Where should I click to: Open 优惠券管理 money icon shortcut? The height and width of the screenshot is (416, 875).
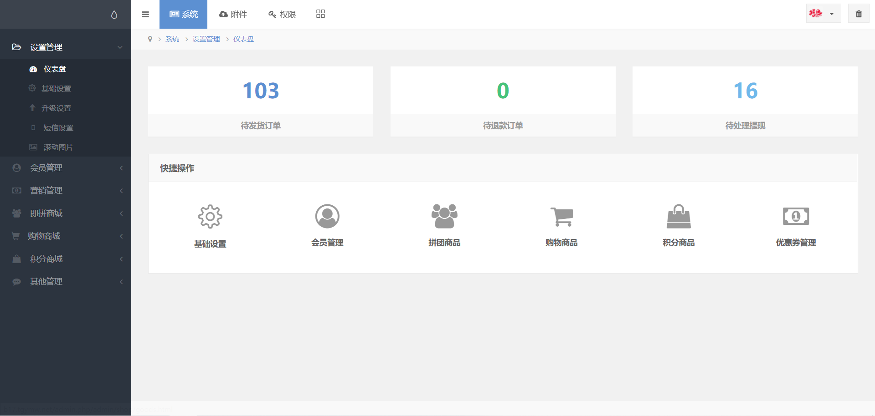point(796,216)
